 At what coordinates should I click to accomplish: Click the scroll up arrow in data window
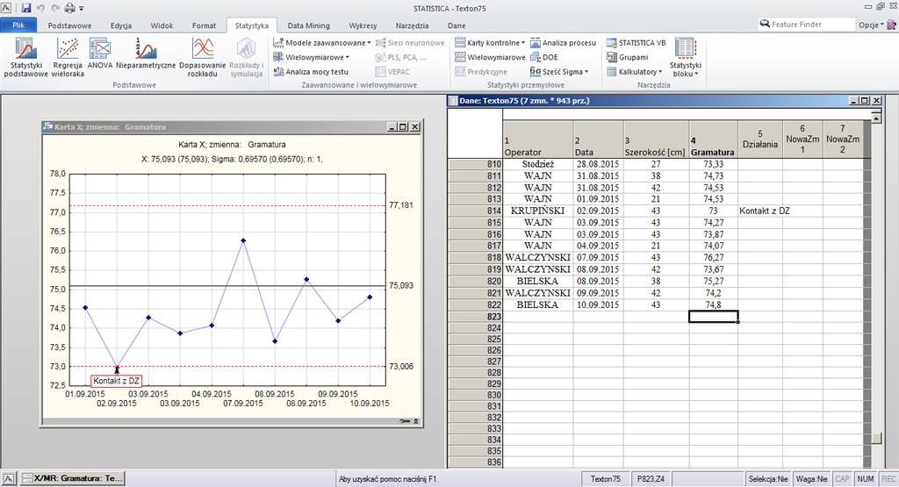click(x=875, y=118)
